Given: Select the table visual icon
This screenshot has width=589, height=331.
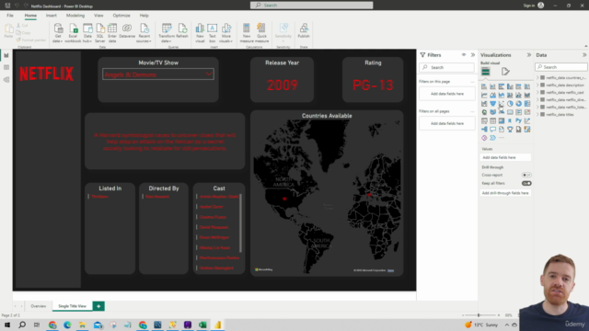Looking at the screenshot, I should pos(493,120).
